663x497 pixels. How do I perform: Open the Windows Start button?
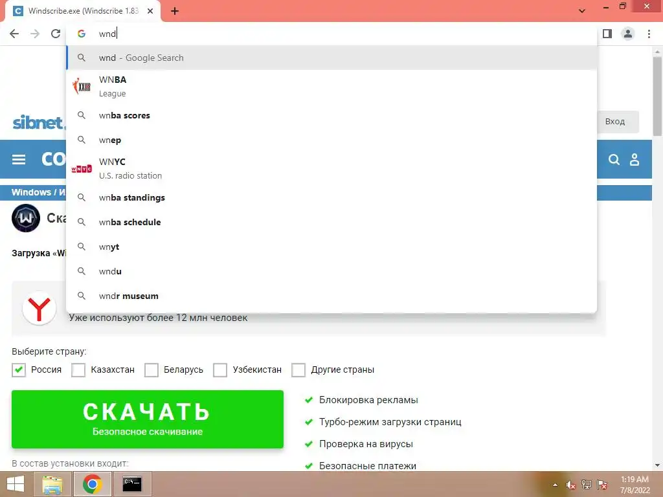coord(16,484)
